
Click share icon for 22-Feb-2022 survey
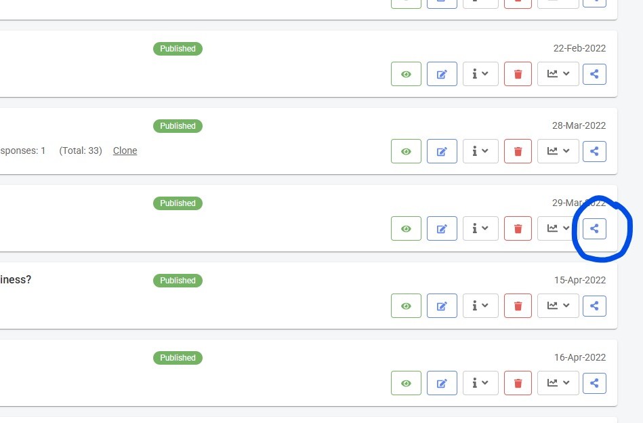(594, 74)
